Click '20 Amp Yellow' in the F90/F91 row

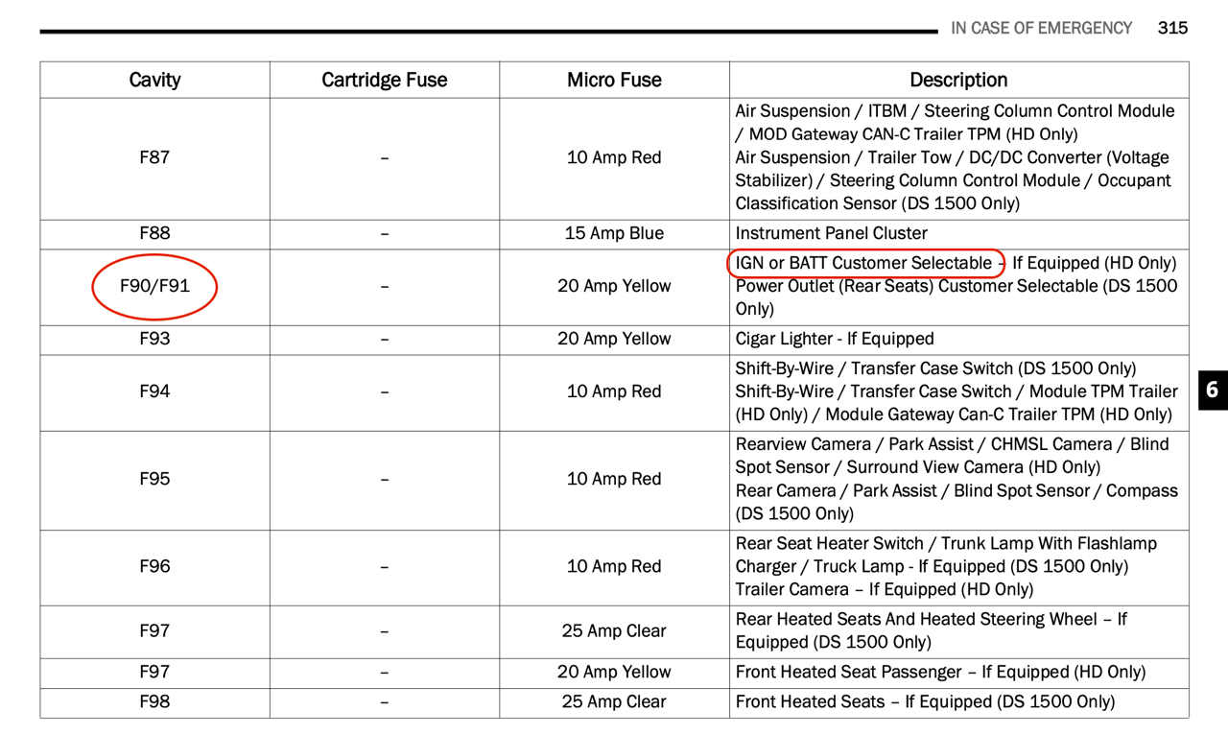point(614,286)
